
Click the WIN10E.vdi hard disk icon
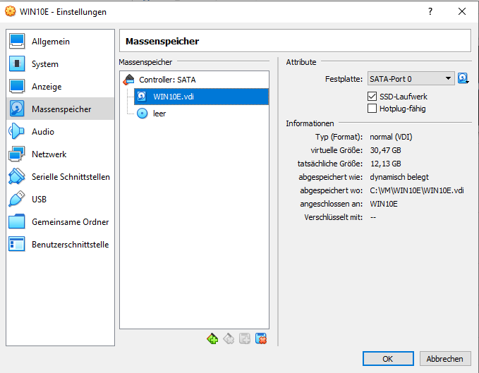coord(141,97)
